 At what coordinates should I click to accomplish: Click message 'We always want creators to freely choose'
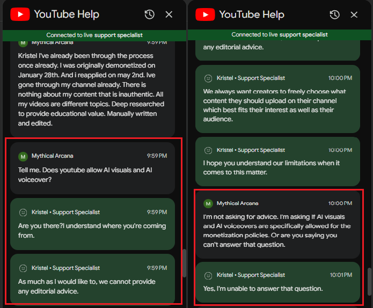pos(277,99)
